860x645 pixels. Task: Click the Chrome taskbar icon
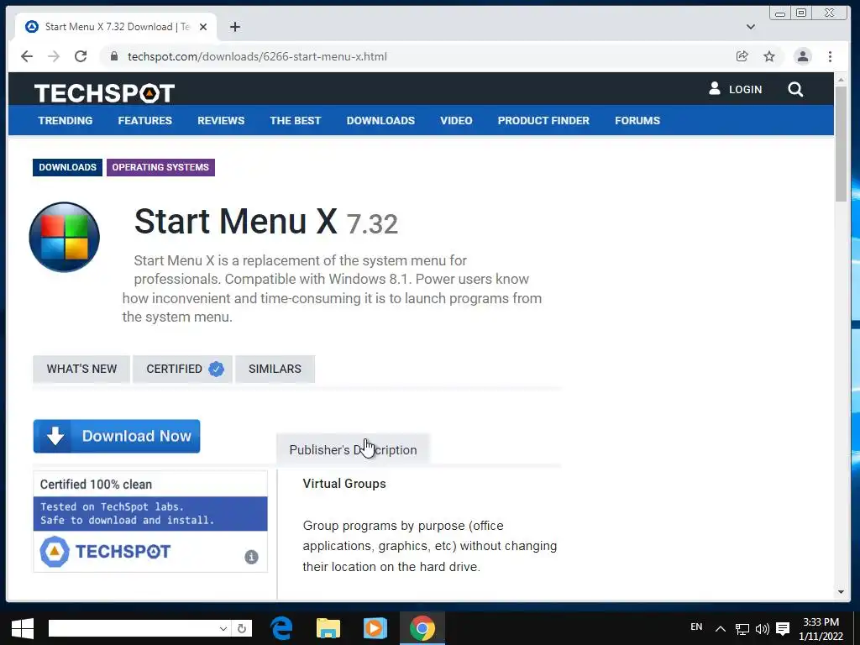click(x=422, y=628)
